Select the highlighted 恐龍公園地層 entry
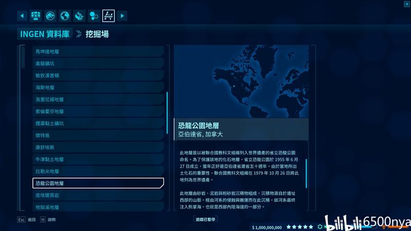 [98, 183]
